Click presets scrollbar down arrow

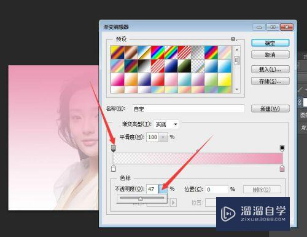point(237,89)
